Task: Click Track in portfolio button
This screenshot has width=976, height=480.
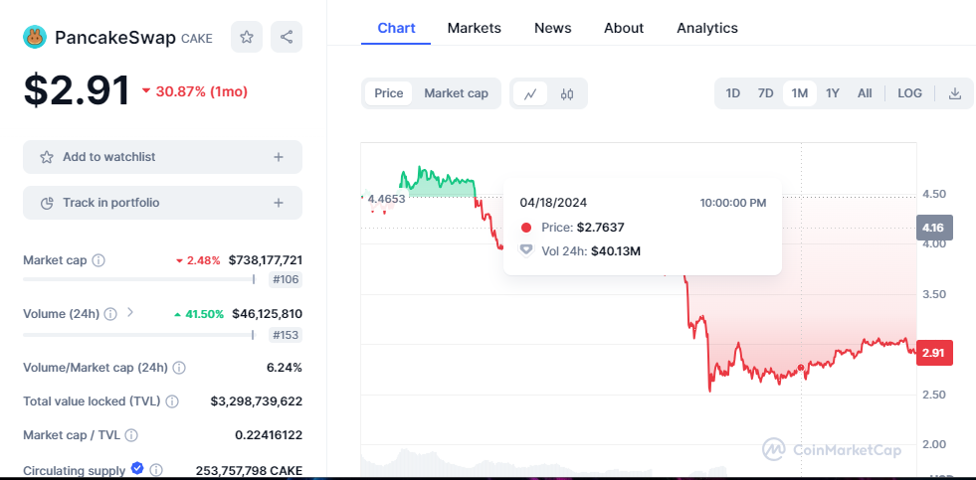Action: click(162, 203)
